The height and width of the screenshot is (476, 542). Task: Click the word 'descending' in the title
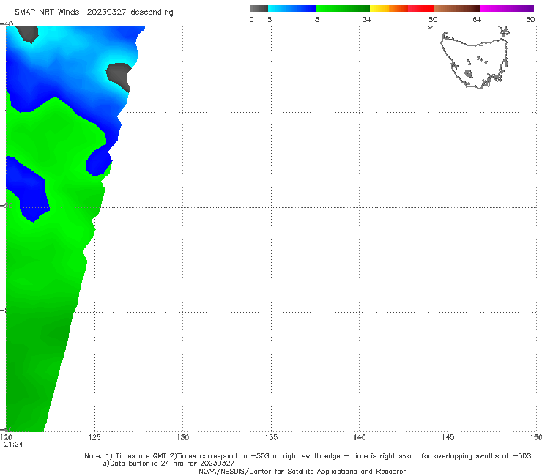click(152, 12)
